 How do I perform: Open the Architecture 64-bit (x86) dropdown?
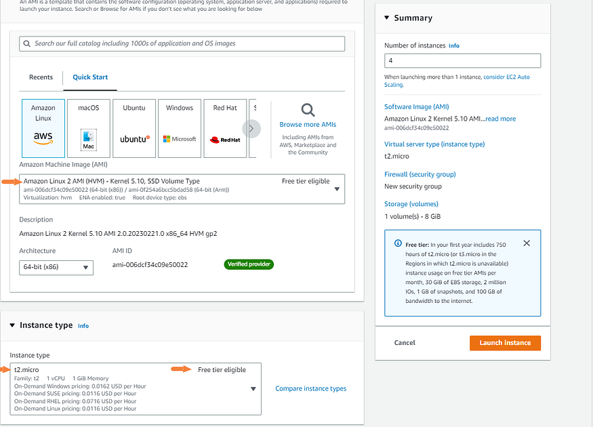[x=56, y=268]
